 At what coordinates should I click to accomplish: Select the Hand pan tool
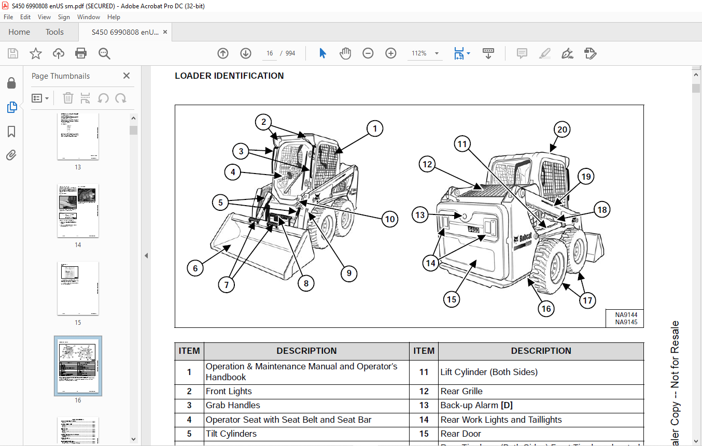[x=345, y=53]
